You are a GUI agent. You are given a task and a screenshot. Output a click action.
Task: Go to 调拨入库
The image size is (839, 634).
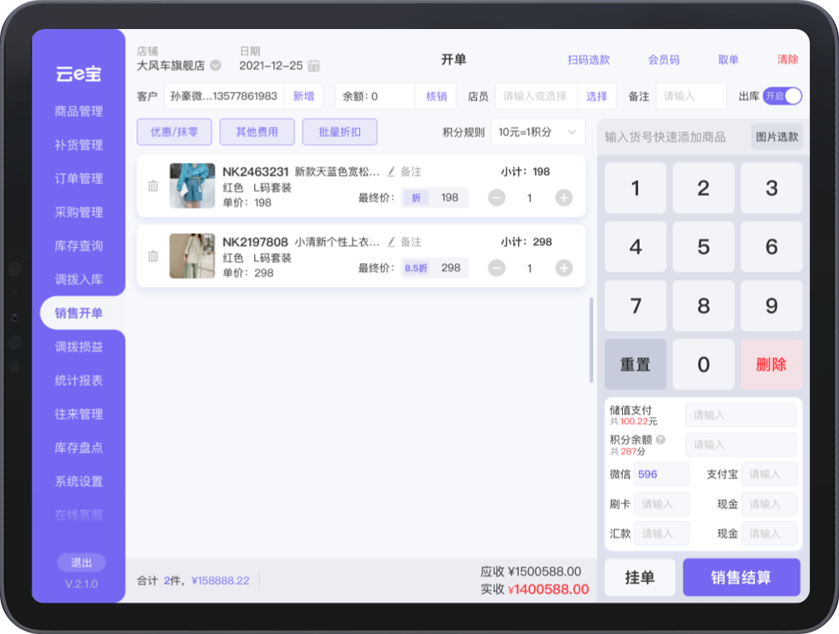(x=79, y=279)
